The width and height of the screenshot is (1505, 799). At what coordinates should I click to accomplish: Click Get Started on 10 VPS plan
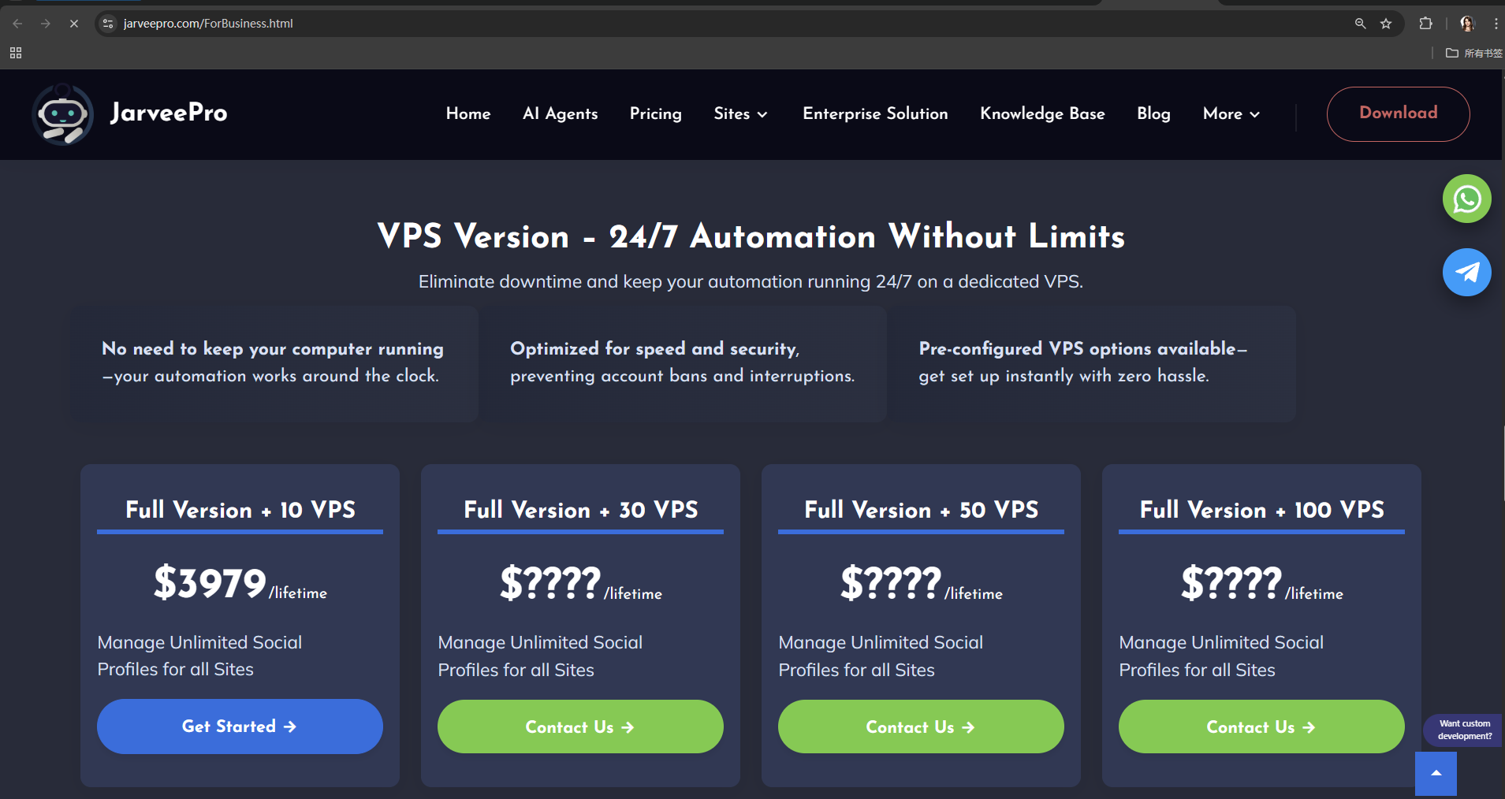[x=240, y=727]
